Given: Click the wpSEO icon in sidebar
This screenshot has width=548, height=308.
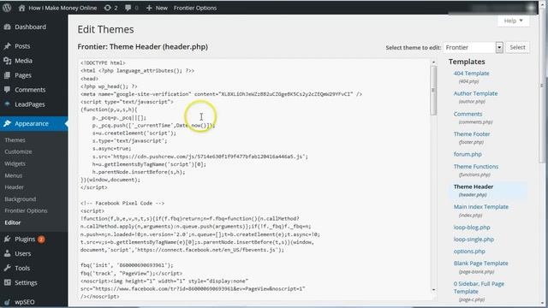Looking at the screenshot, I should click(8, 302).
